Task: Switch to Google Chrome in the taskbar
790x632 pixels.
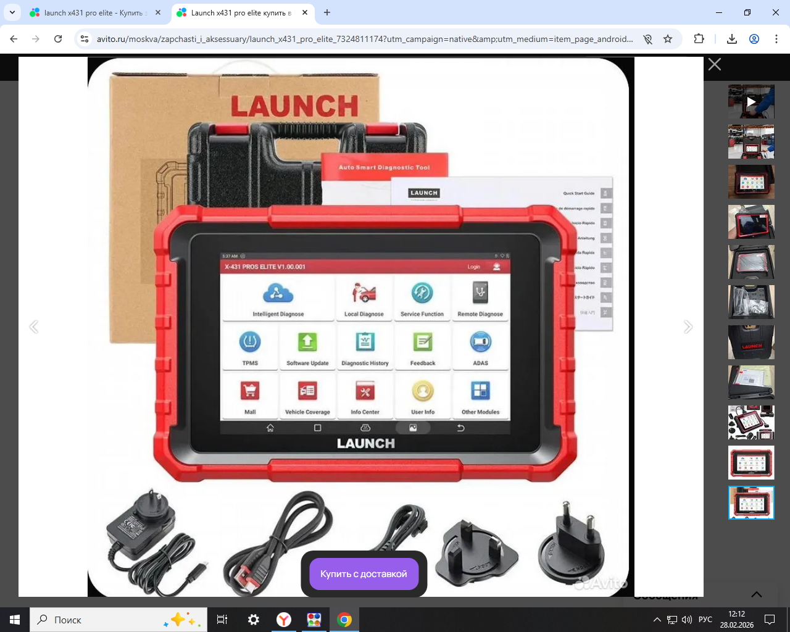Action: (x=344, y=620)
